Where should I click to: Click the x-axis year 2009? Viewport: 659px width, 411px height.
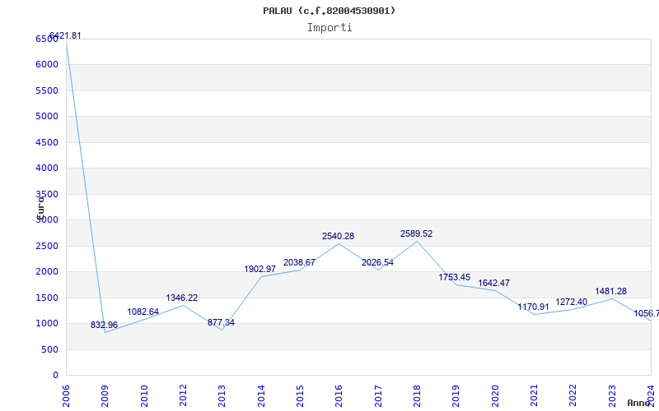click(105, 396)
